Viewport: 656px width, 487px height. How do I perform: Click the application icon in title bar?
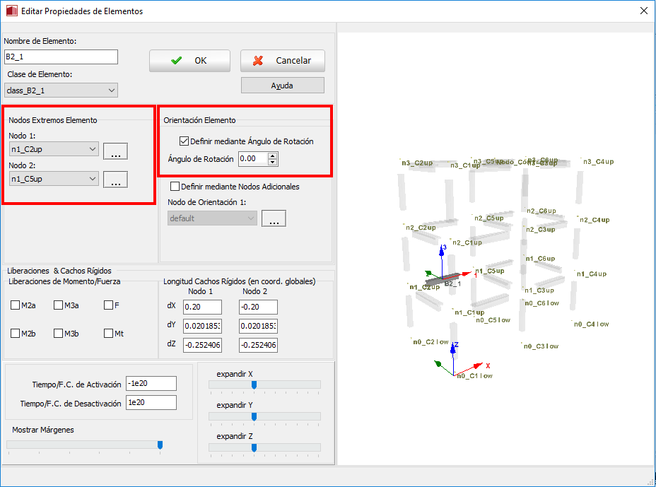point(11,11)
